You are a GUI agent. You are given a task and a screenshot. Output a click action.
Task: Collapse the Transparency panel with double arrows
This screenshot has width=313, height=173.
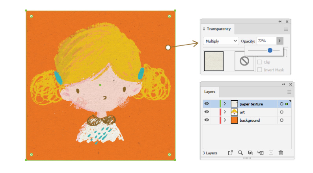pos(280,21)
